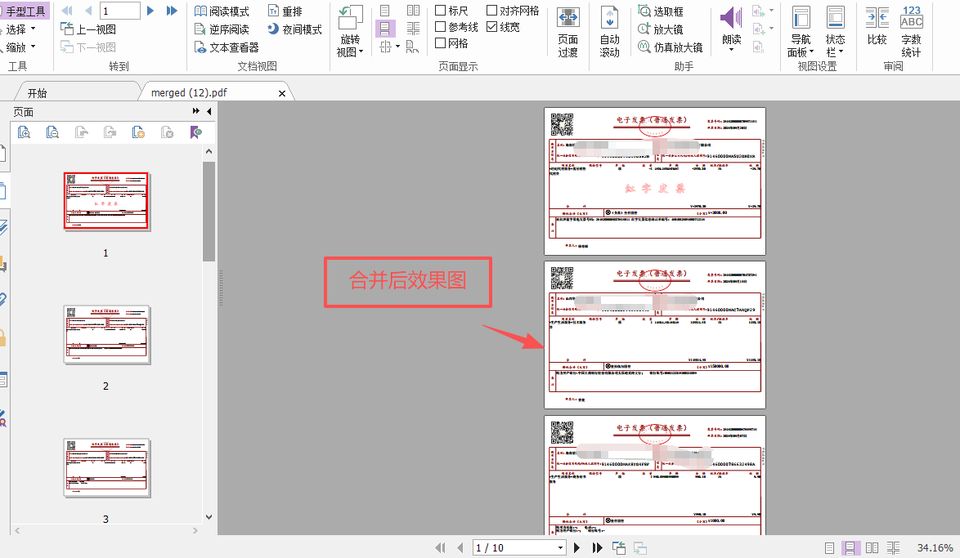
Task: Go to previous page in status bar
Action: click(460, 547)
